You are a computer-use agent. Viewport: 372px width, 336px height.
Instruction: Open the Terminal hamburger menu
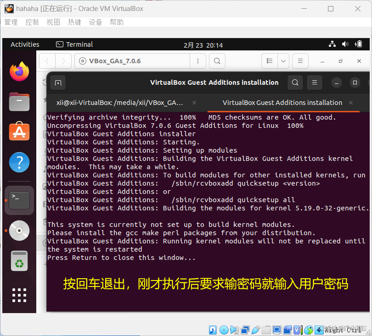click(314, 83)
